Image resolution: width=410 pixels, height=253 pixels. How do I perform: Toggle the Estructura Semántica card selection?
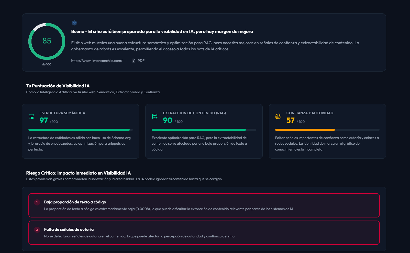81,131
